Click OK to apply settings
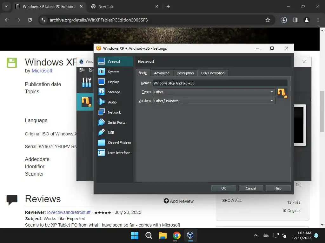Screen dimensions: 325x243 coord(223,188)
